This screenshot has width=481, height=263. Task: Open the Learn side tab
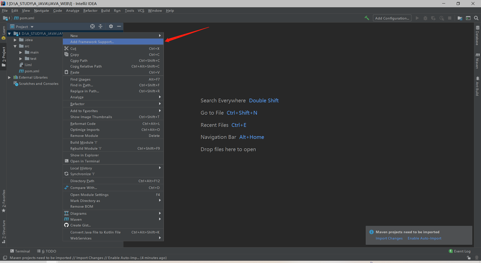pos(4,33)
